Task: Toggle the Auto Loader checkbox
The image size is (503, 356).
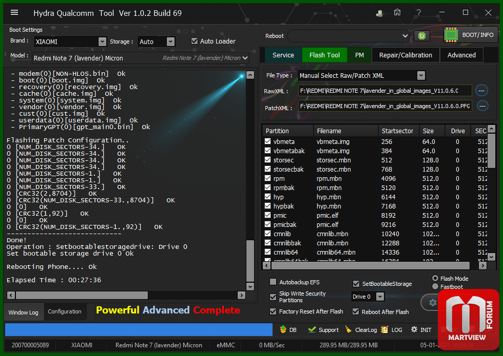Action: click(x=195, y=41)
